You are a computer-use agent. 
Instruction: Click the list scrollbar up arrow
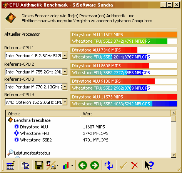[x=174, y=113]
